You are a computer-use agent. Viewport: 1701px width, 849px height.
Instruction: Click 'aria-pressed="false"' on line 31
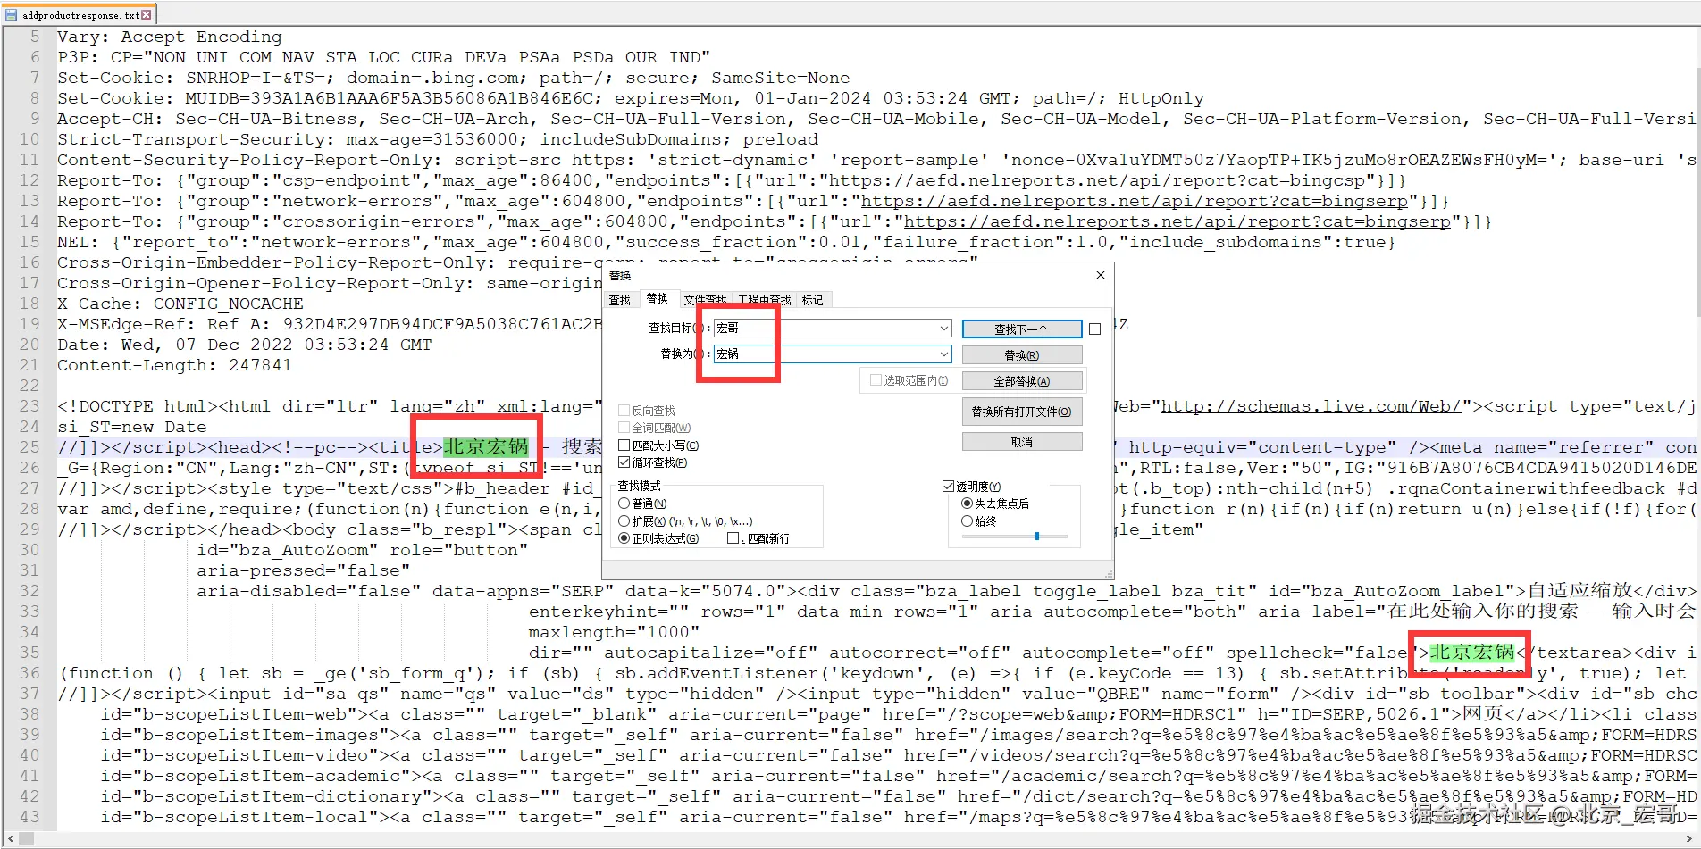[304, 570]
